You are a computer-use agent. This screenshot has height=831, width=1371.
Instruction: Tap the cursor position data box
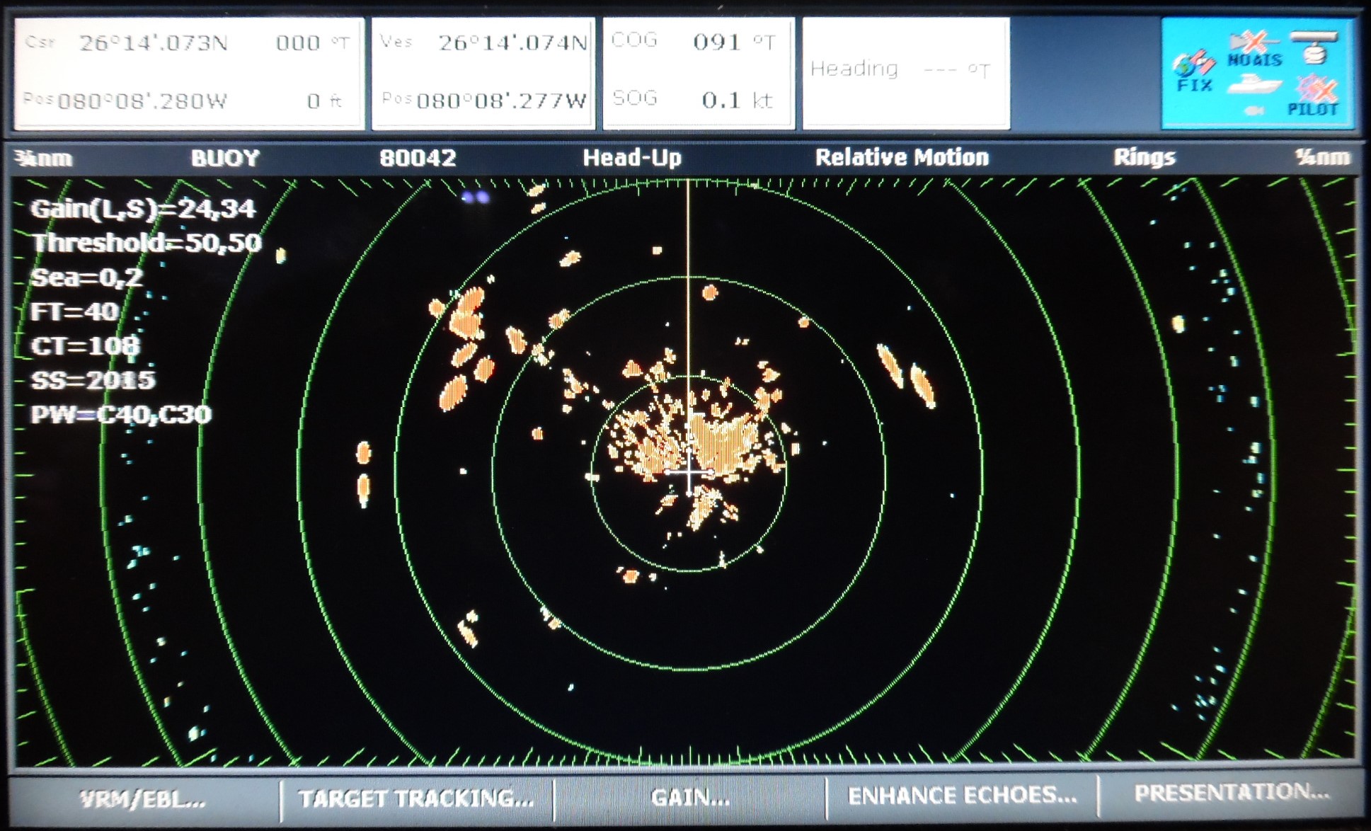click(x=189, y=73)
